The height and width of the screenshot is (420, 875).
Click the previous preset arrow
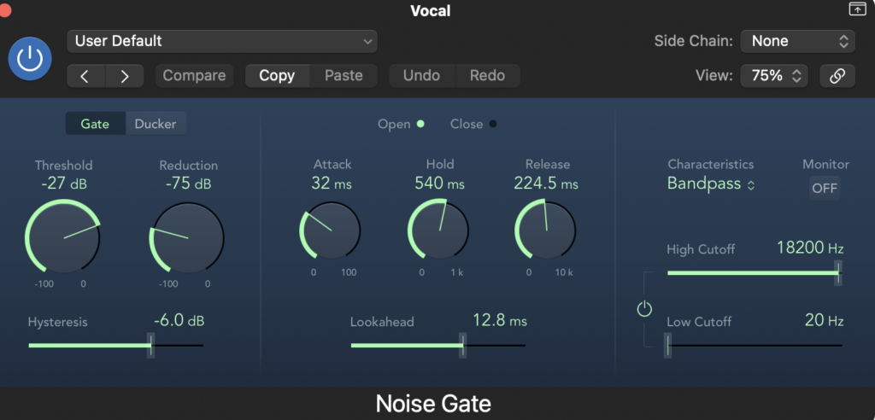point(85,76)
